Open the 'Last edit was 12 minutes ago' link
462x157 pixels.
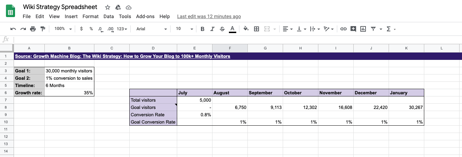(x=209, y=16)
